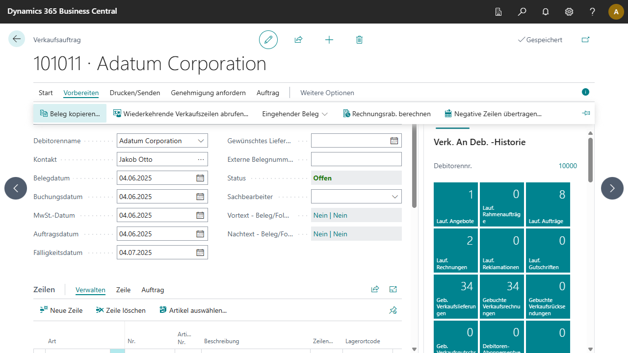Switch to the Drucken/Senden tab
This screenshot has height=353, width=628.
coord(135,93)
